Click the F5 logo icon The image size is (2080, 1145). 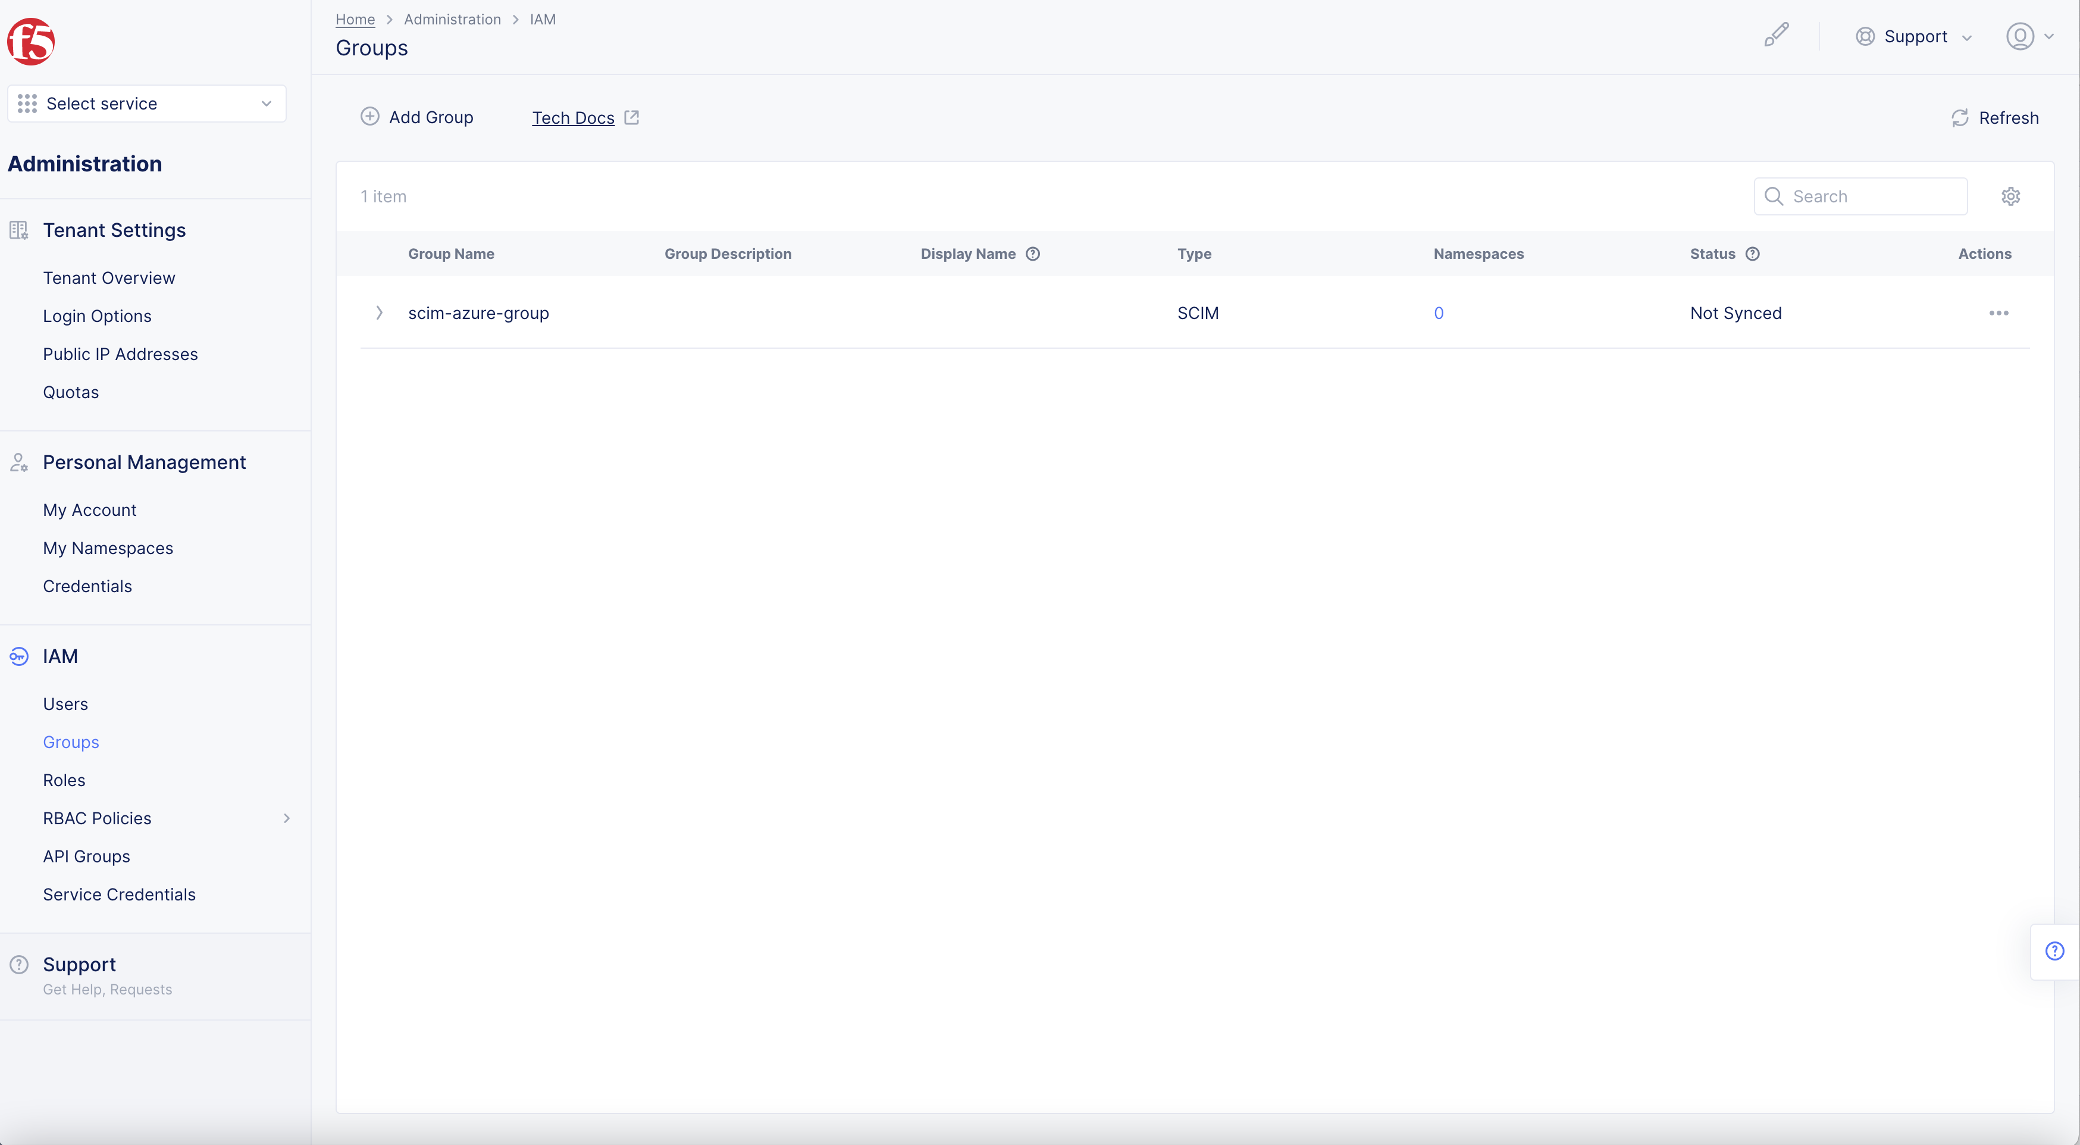coord(31,41)
